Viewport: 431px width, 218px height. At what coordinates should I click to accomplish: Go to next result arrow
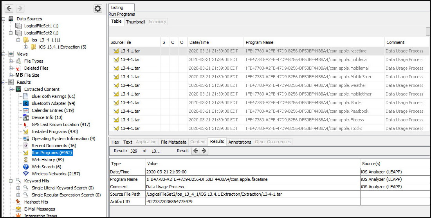coord(204,151)
